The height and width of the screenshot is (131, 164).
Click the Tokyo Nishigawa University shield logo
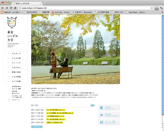click(x=12, y=23)
